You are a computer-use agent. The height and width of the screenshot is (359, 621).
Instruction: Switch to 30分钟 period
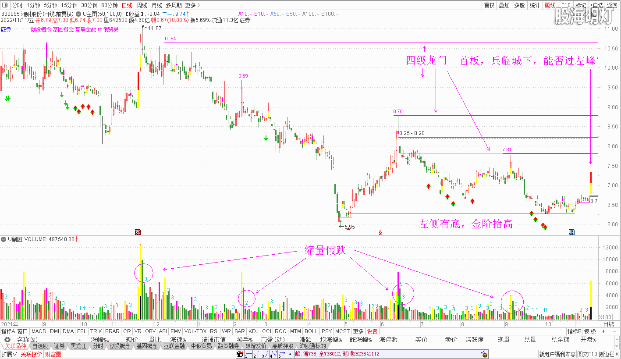[x=90, y=5]
